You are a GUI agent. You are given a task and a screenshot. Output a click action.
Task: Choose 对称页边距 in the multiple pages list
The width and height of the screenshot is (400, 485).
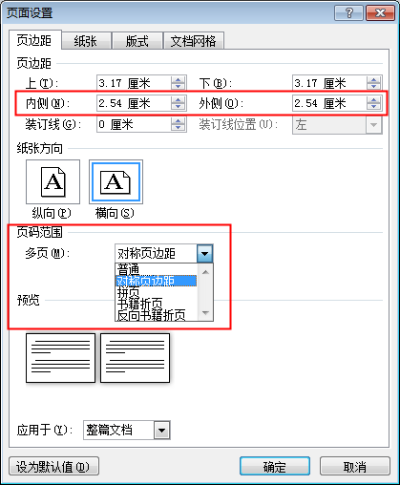pyautogui.click(x=156, y=281)
